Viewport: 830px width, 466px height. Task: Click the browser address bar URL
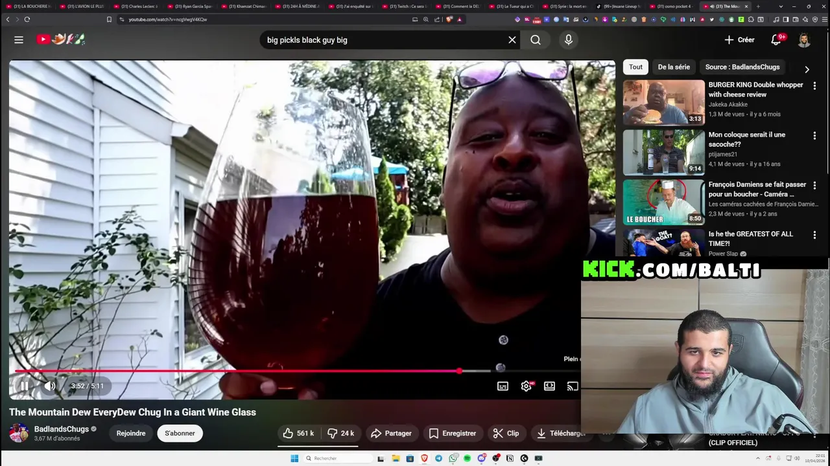point(168,19)
